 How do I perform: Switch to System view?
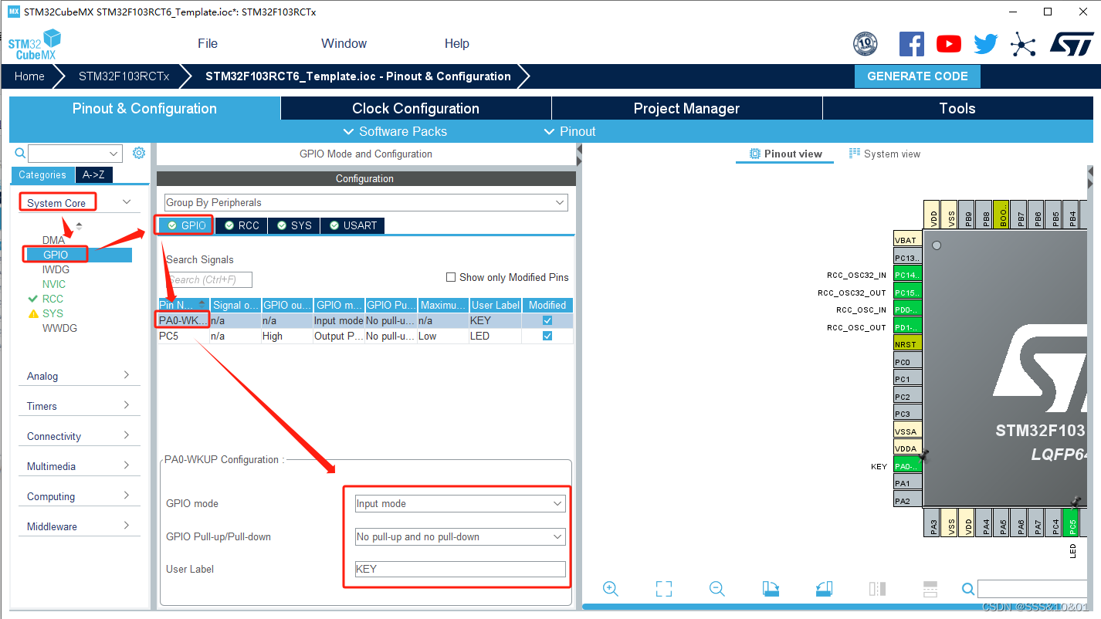point(885,154)
